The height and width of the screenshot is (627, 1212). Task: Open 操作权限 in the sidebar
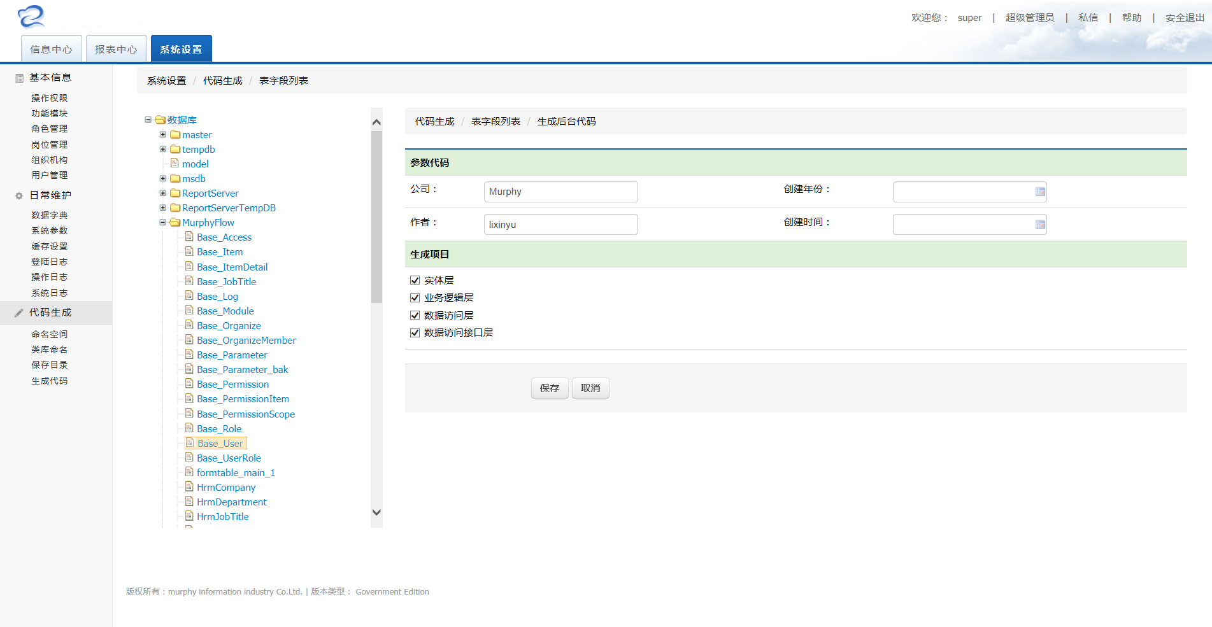pyautogui.click(x=50, y=98)
